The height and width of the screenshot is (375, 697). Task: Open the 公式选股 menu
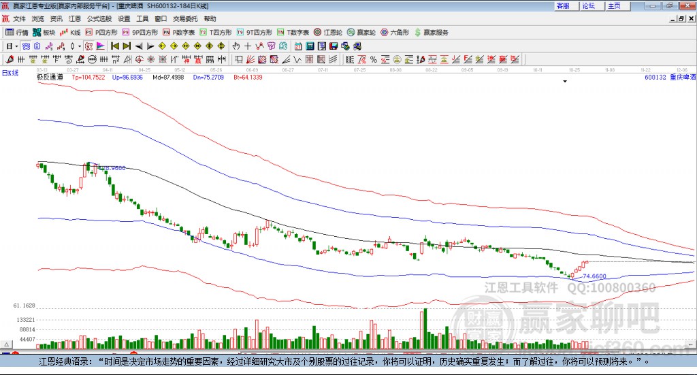tap(99, 19)
